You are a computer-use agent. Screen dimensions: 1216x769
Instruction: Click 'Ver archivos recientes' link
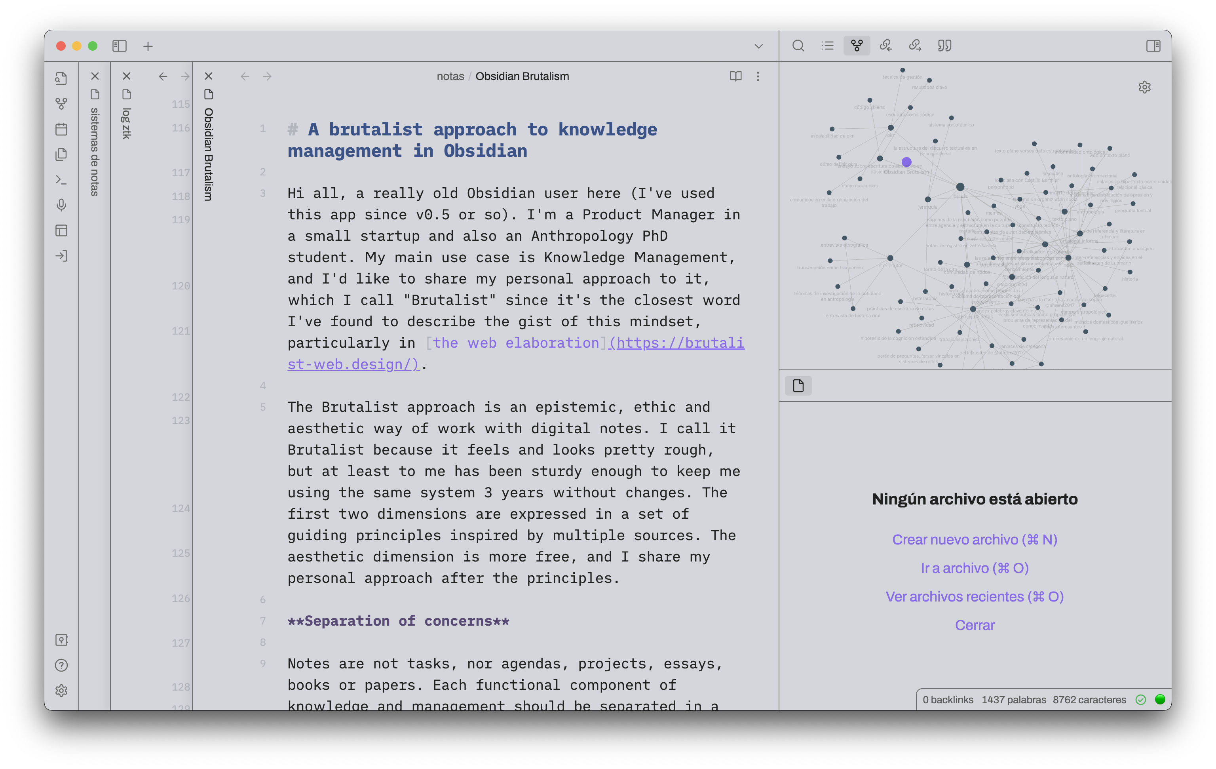[975, 597]
